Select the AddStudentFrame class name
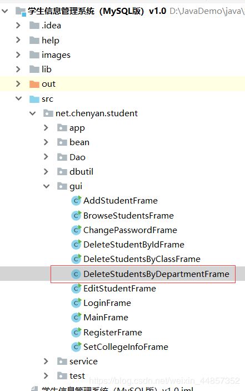The image size is (245, 391). click(x=121, y=200)
